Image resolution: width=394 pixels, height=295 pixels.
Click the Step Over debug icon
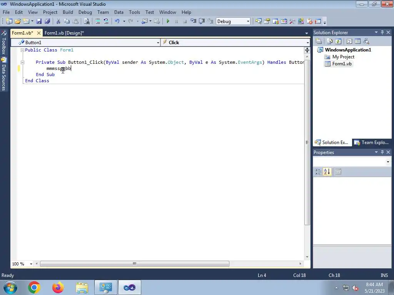(202, 22)
